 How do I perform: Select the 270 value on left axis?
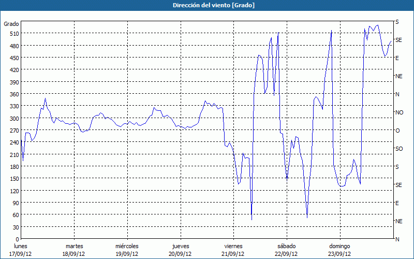(13, 131)
